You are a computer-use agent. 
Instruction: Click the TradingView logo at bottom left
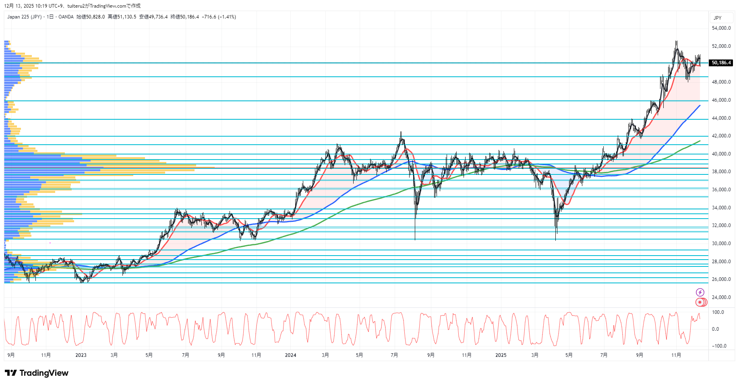tap(37, 373)
